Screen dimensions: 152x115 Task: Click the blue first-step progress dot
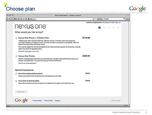tap(99, 28)
